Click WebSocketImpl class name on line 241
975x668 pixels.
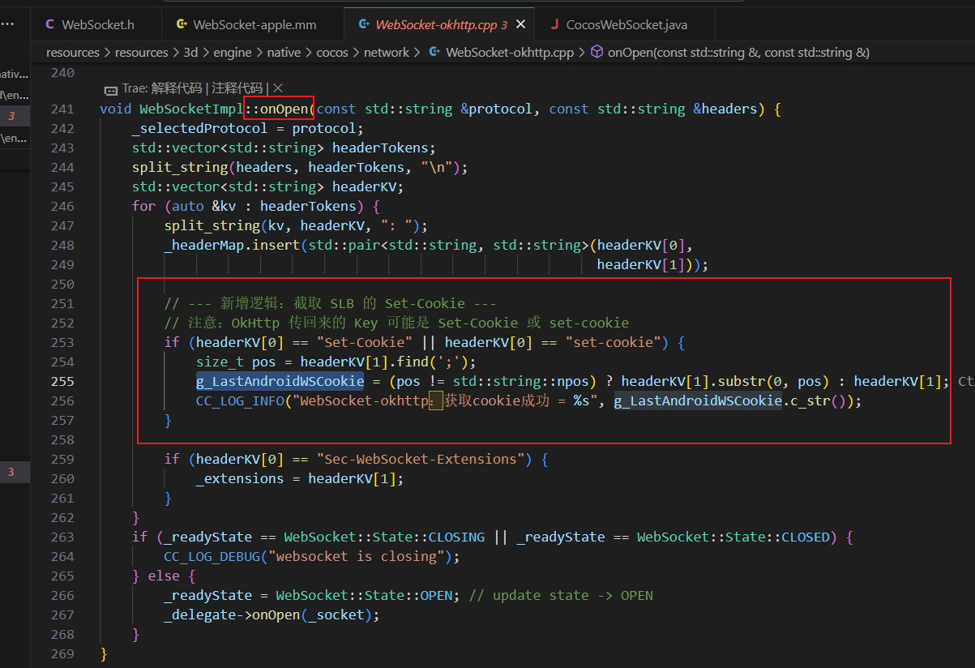point(191,109)
